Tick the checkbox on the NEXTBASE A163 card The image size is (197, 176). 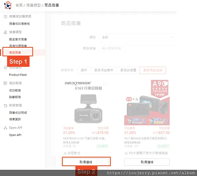point(105,83)
